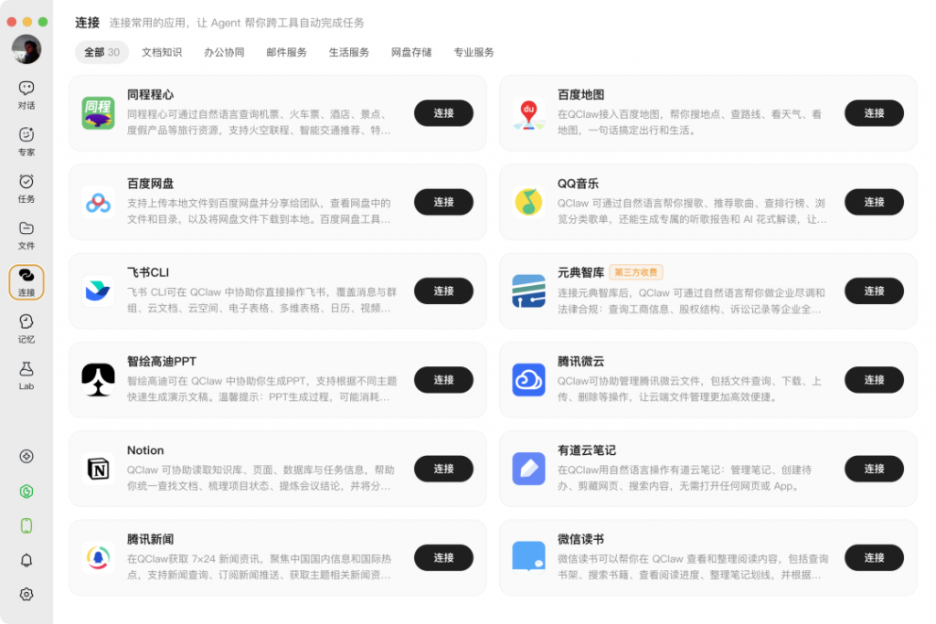This screenshot has width=936, height=624.
Task: Click the 百度地图 description text
Action: pyautogui.click(x=689, y=122)
